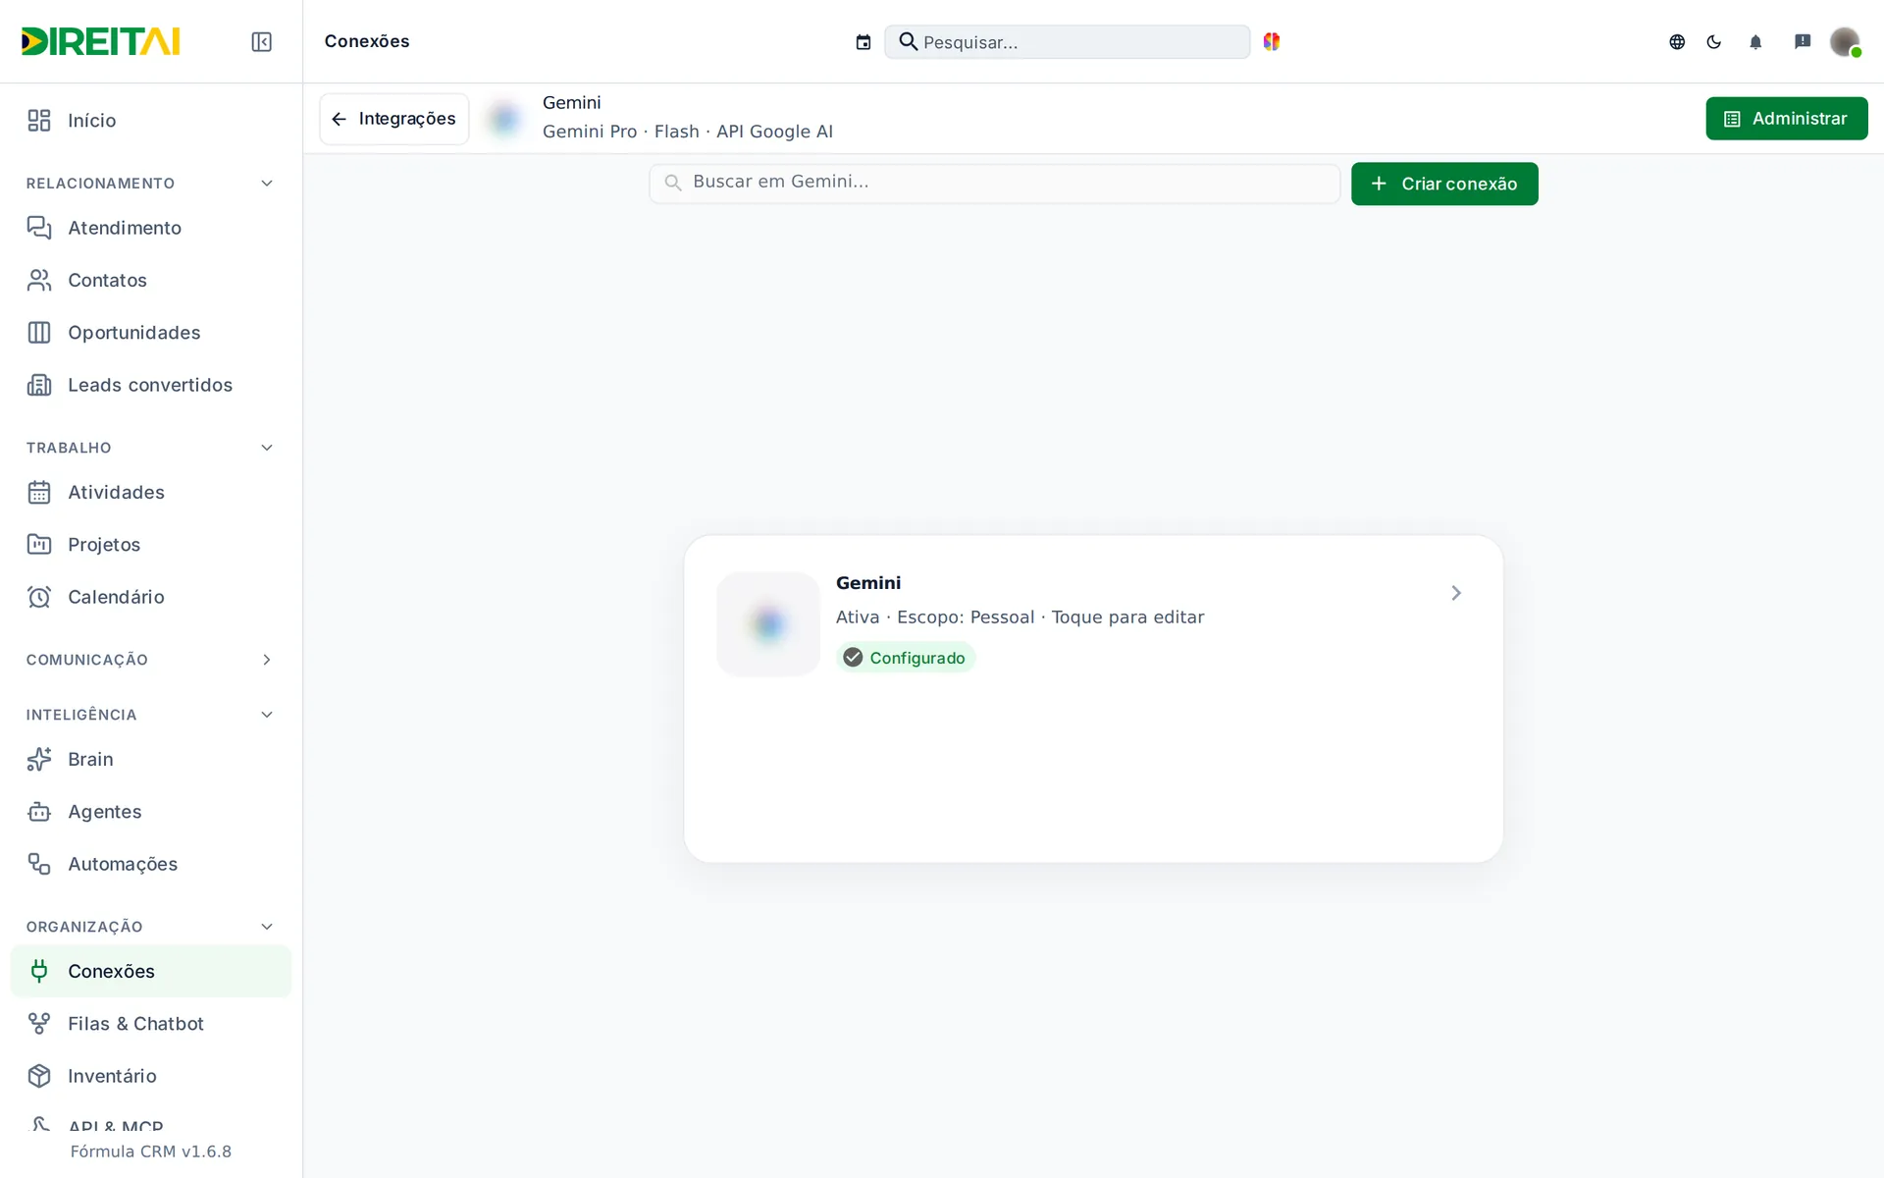Open Calendário page
This screenshot has height=1178, width=1884.
tap(151, 597)
